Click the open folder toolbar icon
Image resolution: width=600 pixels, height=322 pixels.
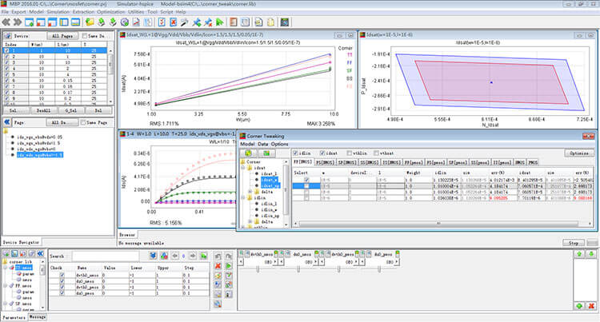coord(90,22)
